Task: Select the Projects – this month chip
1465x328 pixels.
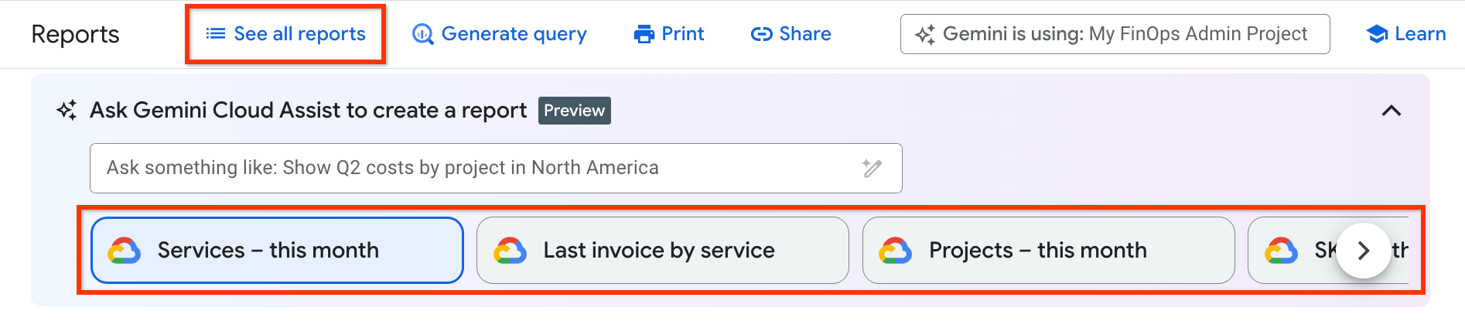Action: [1047, 251]
